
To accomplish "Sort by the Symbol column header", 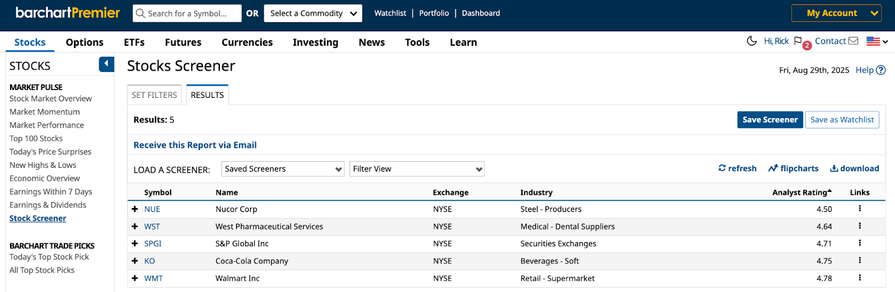I will click(158, 192).
